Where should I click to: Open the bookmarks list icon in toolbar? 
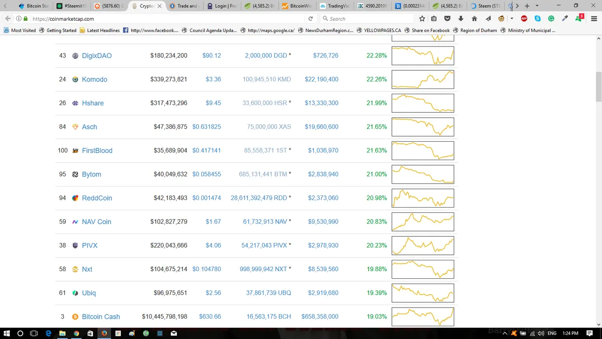(x=434, y=18)
